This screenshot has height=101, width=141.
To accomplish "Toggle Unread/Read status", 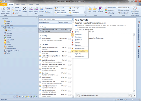I will (x=111, y=8).
